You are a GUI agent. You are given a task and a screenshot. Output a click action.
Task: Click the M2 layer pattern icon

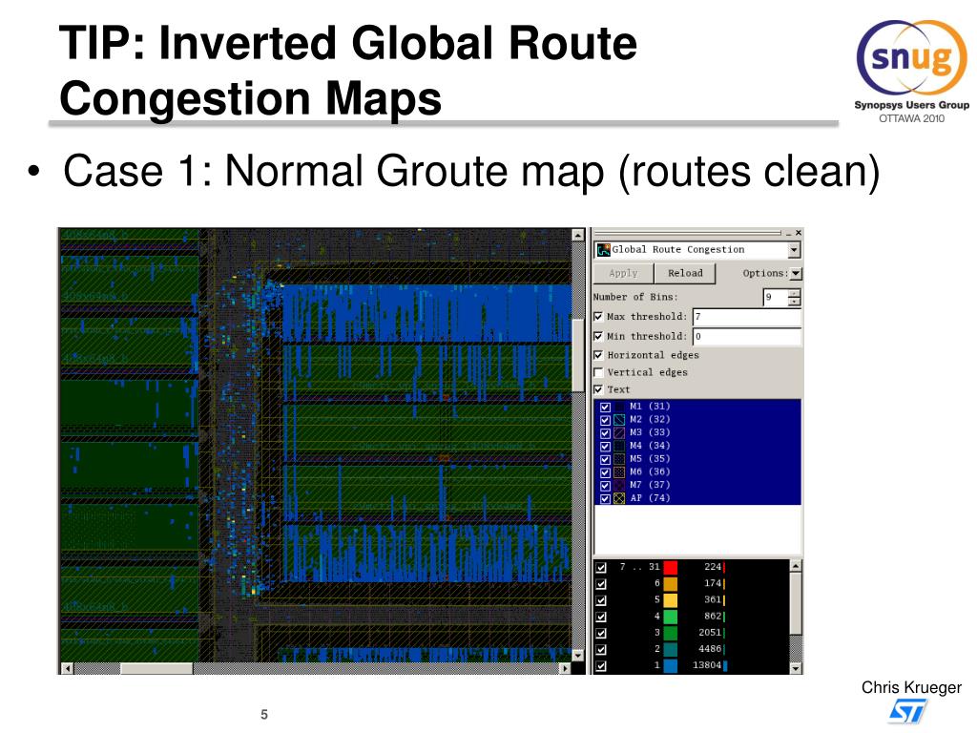coord(619,420)
